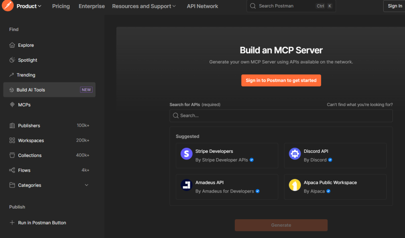Viewport: 405px width, 238px height.
Task: Click the Stripe Developers logo
Action: point(186,154)
